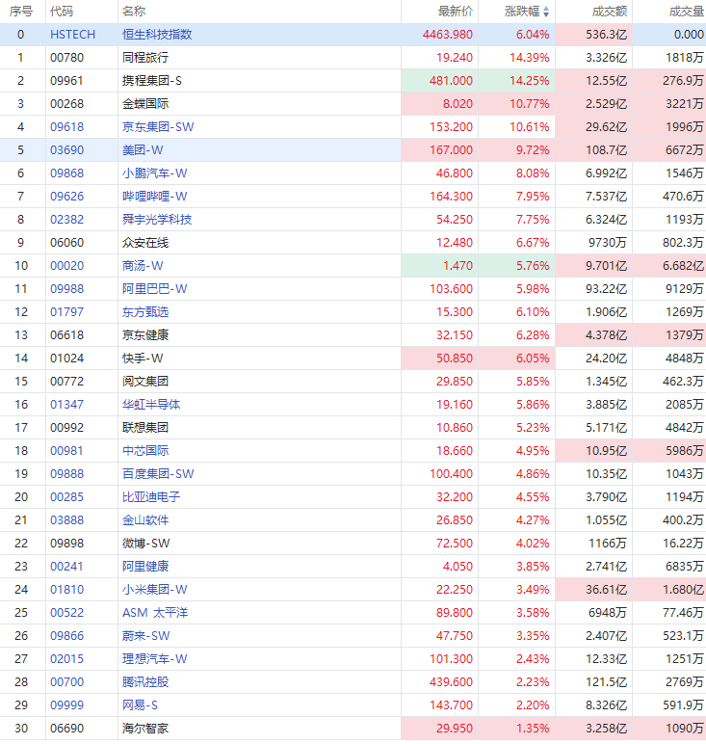Open the 华虹半导体 link
706x744 pixels.
[x=151, y=405]
